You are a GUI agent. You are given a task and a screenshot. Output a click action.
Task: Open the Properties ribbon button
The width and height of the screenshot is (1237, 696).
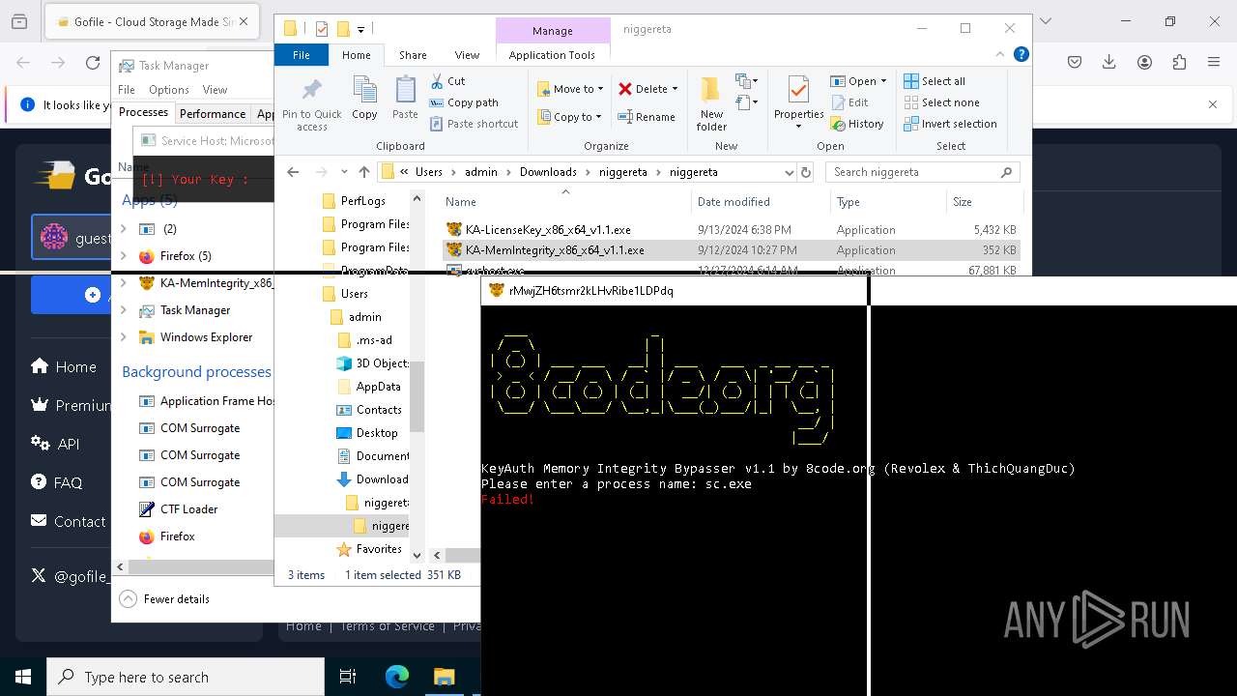coord(798,103)
